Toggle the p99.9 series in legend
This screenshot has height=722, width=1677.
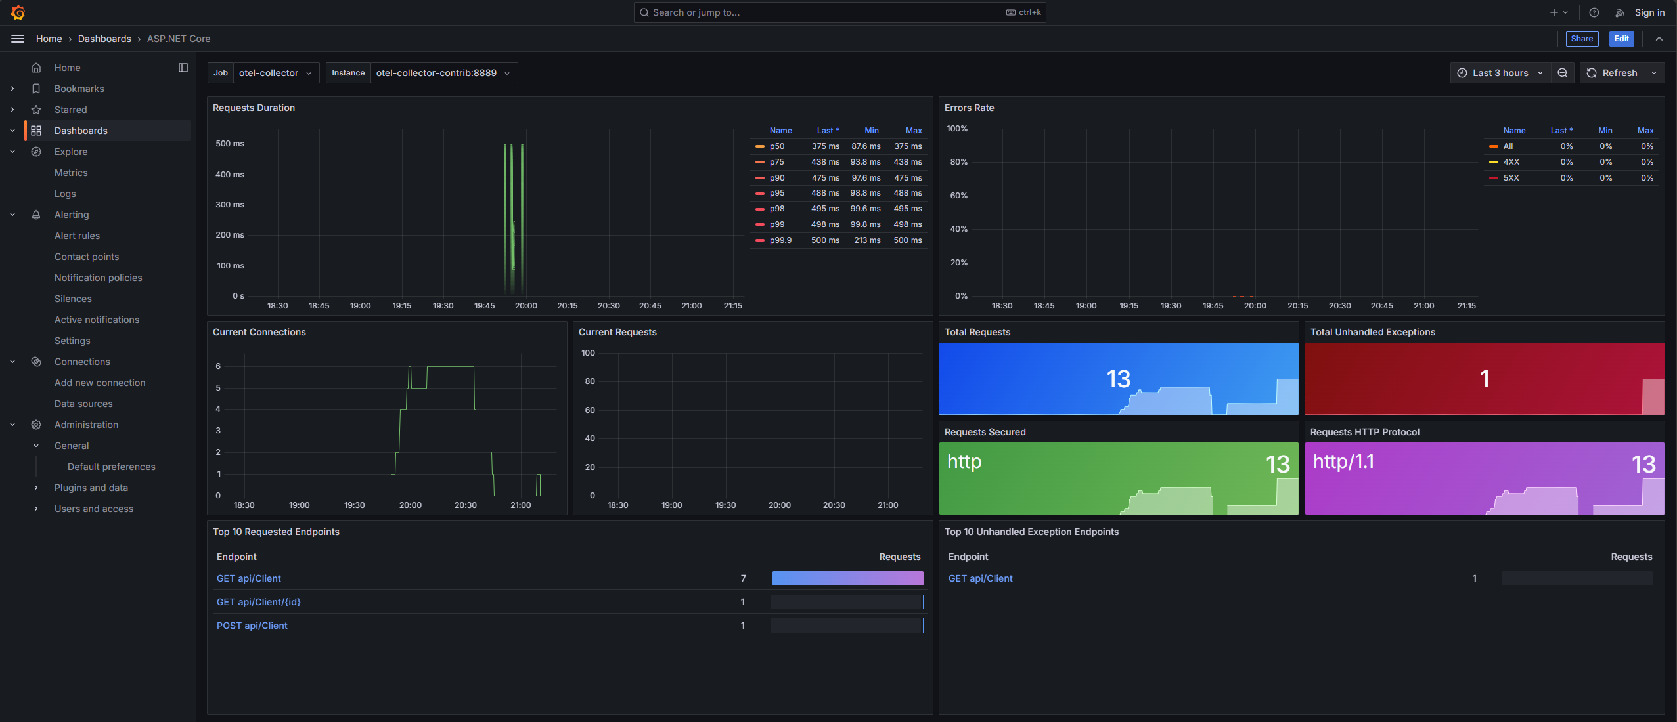tap(780, 240)
